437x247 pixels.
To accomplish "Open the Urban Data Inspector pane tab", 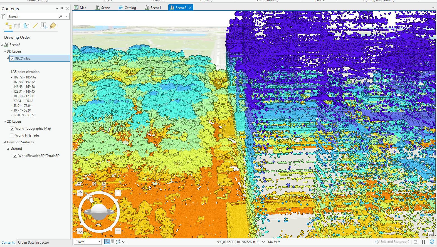I will [33, 243].
